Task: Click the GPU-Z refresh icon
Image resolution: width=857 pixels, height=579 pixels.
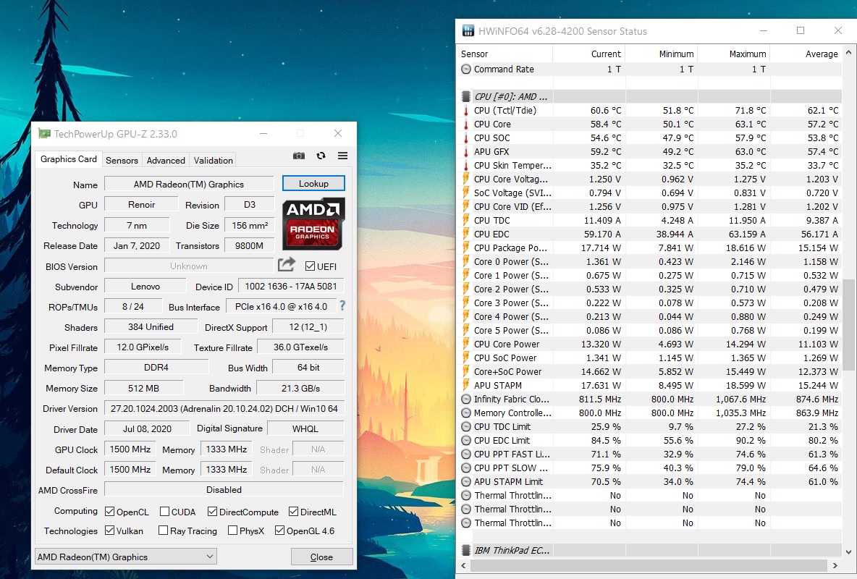Action: [321, 156]
